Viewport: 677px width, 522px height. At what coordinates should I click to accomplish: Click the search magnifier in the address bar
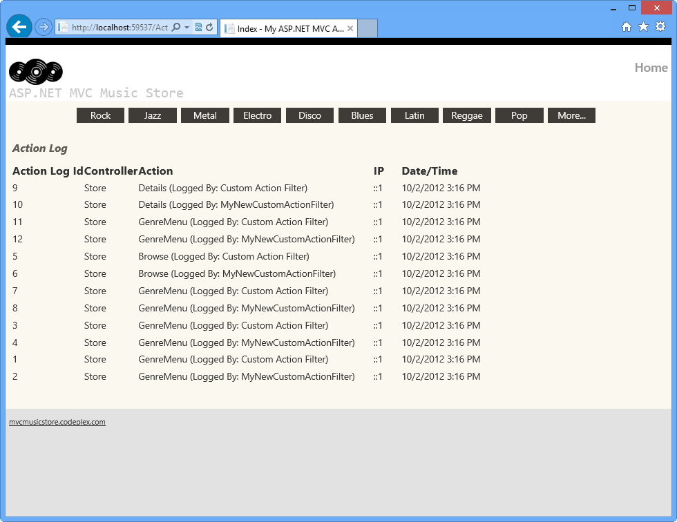[178, 26]
